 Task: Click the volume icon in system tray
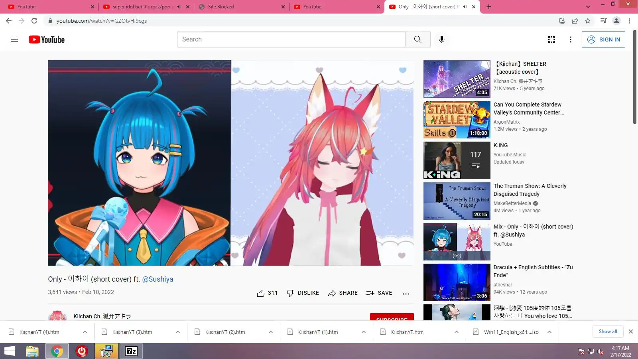pos(601,351)
